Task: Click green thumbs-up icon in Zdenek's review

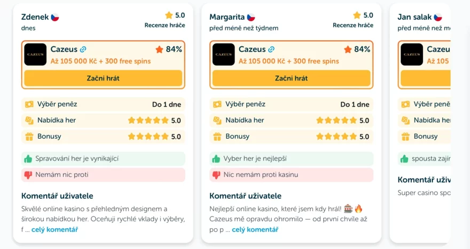Action: [28, 159]
